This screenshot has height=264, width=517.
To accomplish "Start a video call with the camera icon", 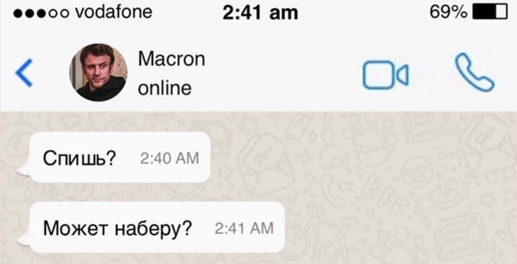I will point(386,75).
